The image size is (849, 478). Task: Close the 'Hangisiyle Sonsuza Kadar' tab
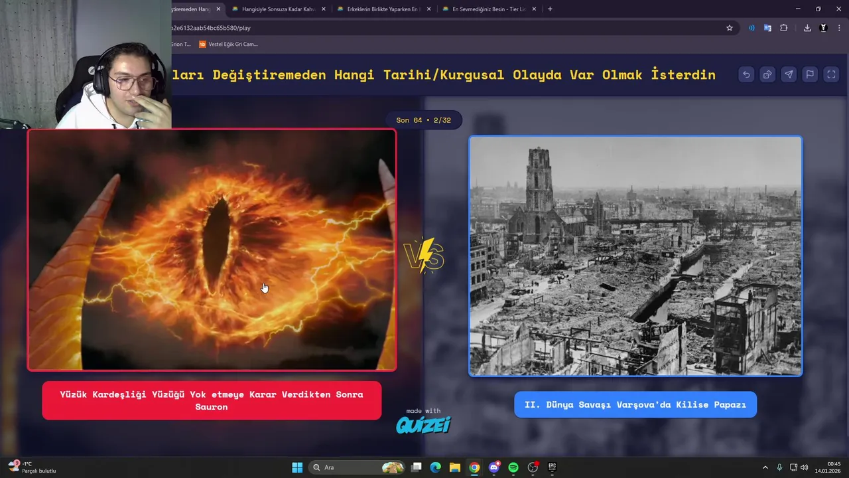point(324,9)
